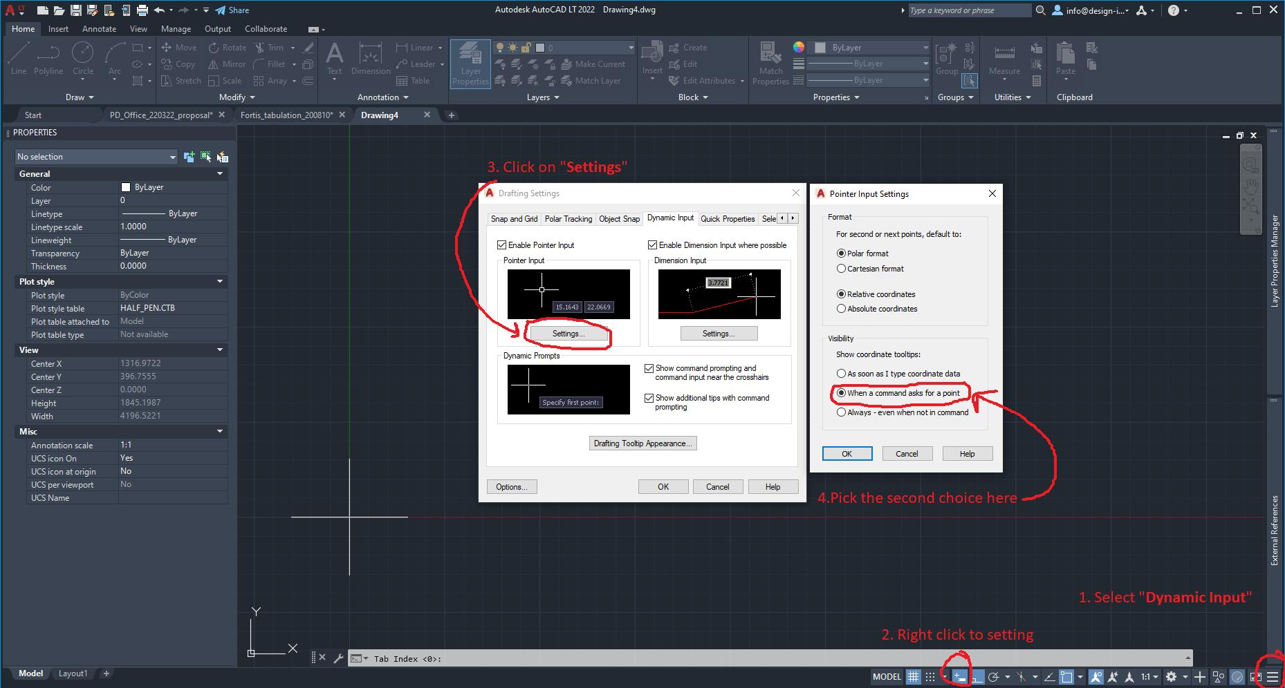Open the ByLayer object color dropdown
1285x688 pixels.
[870, 48]
